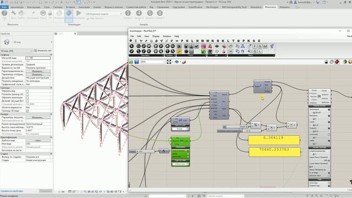This screenshot has width=352, height=198.
Task: Click the H button in the rightmost Grasshopper component panel
Action: 230,51
